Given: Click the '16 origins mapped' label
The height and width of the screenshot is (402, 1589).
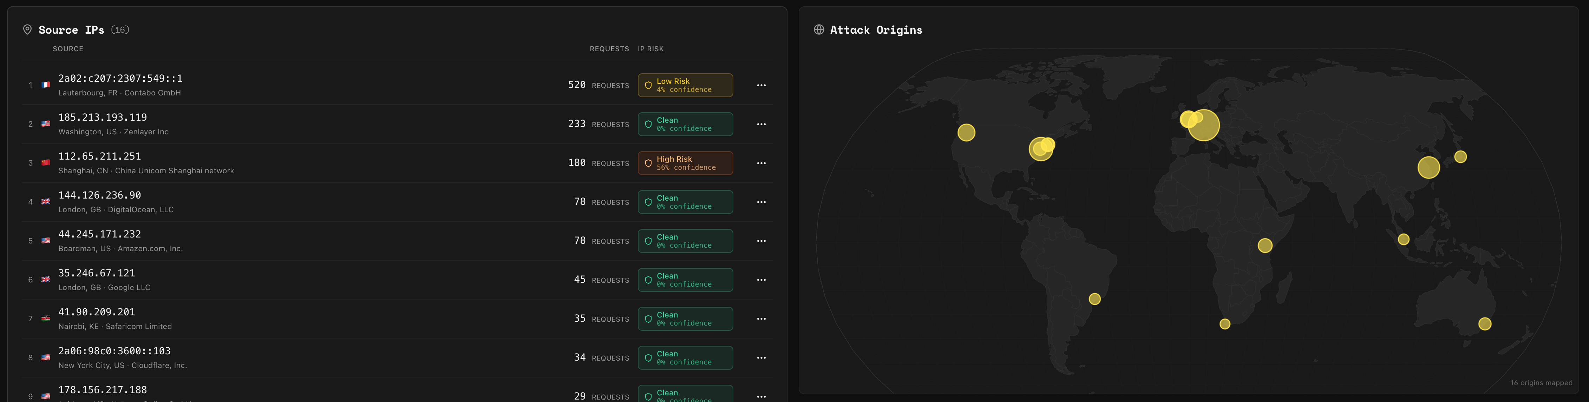Looking at the screenshot, I should point(1541,383).
